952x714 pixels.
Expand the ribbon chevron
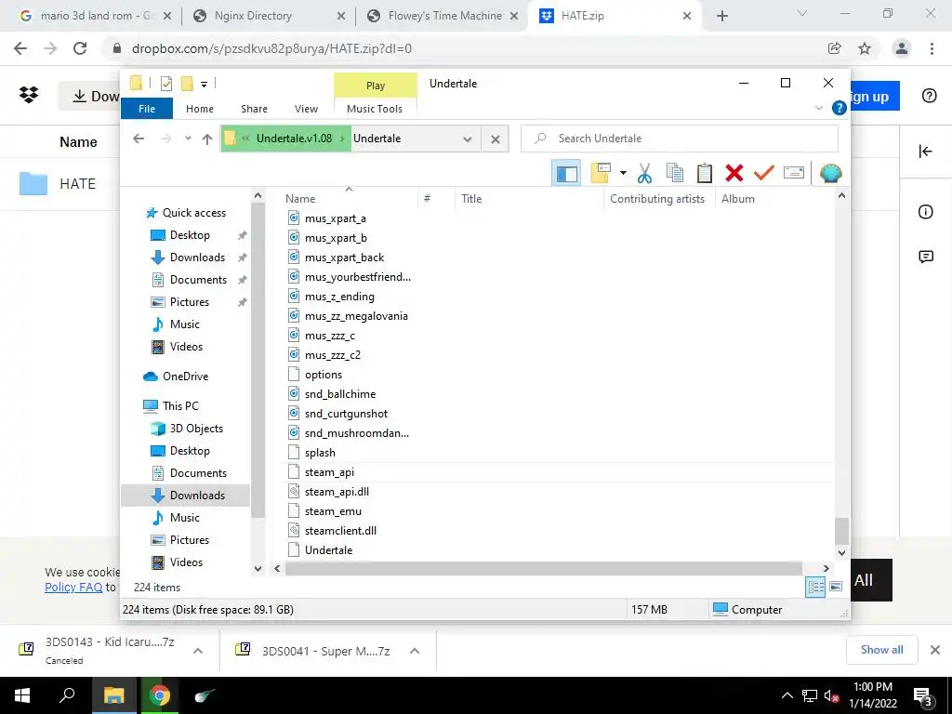(x=818, y=108)
